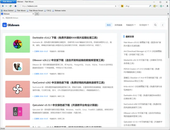Open the DBeaver v26.2.2 中文版下载 article title

tap(69, 60)
